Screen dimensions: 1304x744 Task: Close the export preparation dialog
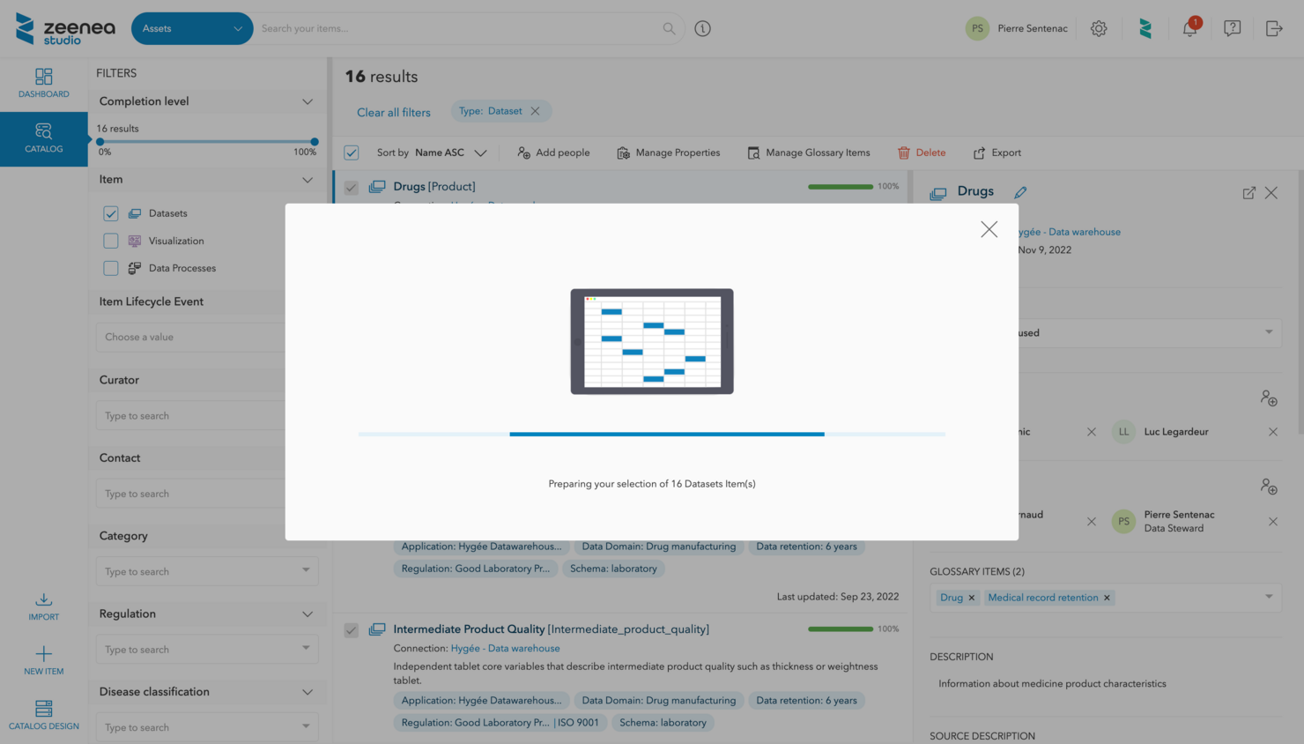coord(989,229)
